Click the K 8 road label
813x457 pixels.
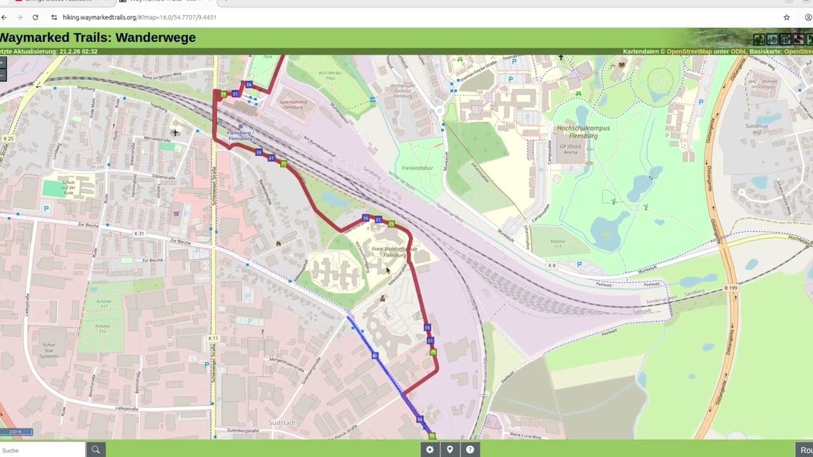(552, 265)
